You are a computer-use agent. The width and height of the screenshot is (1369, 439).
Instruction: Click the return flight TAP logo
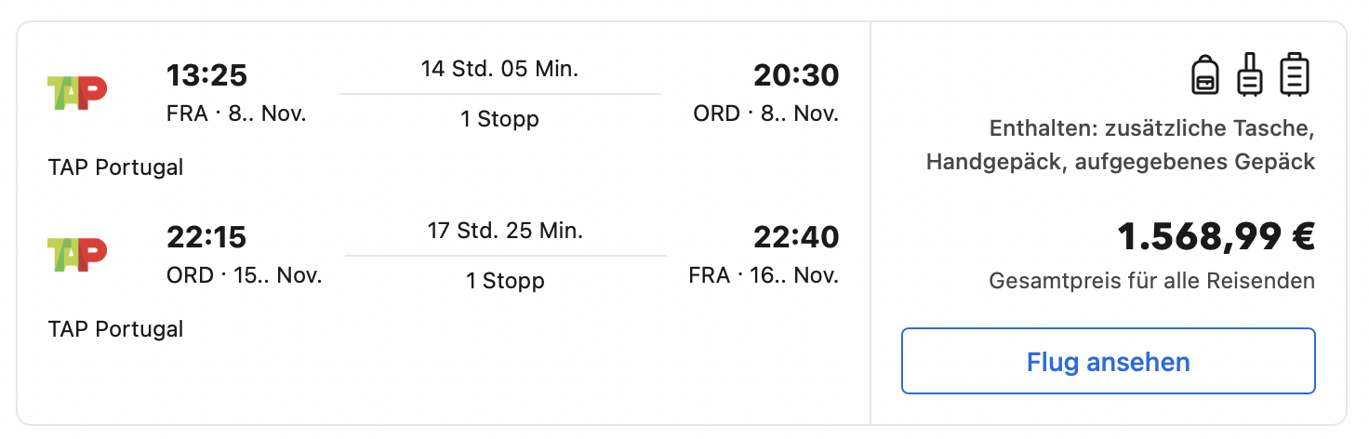(77, 253)
